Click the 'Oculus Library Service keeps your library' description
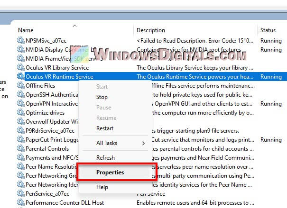Image resolution: width=287 pixels, height=208 pixels. tap(195, 68)
